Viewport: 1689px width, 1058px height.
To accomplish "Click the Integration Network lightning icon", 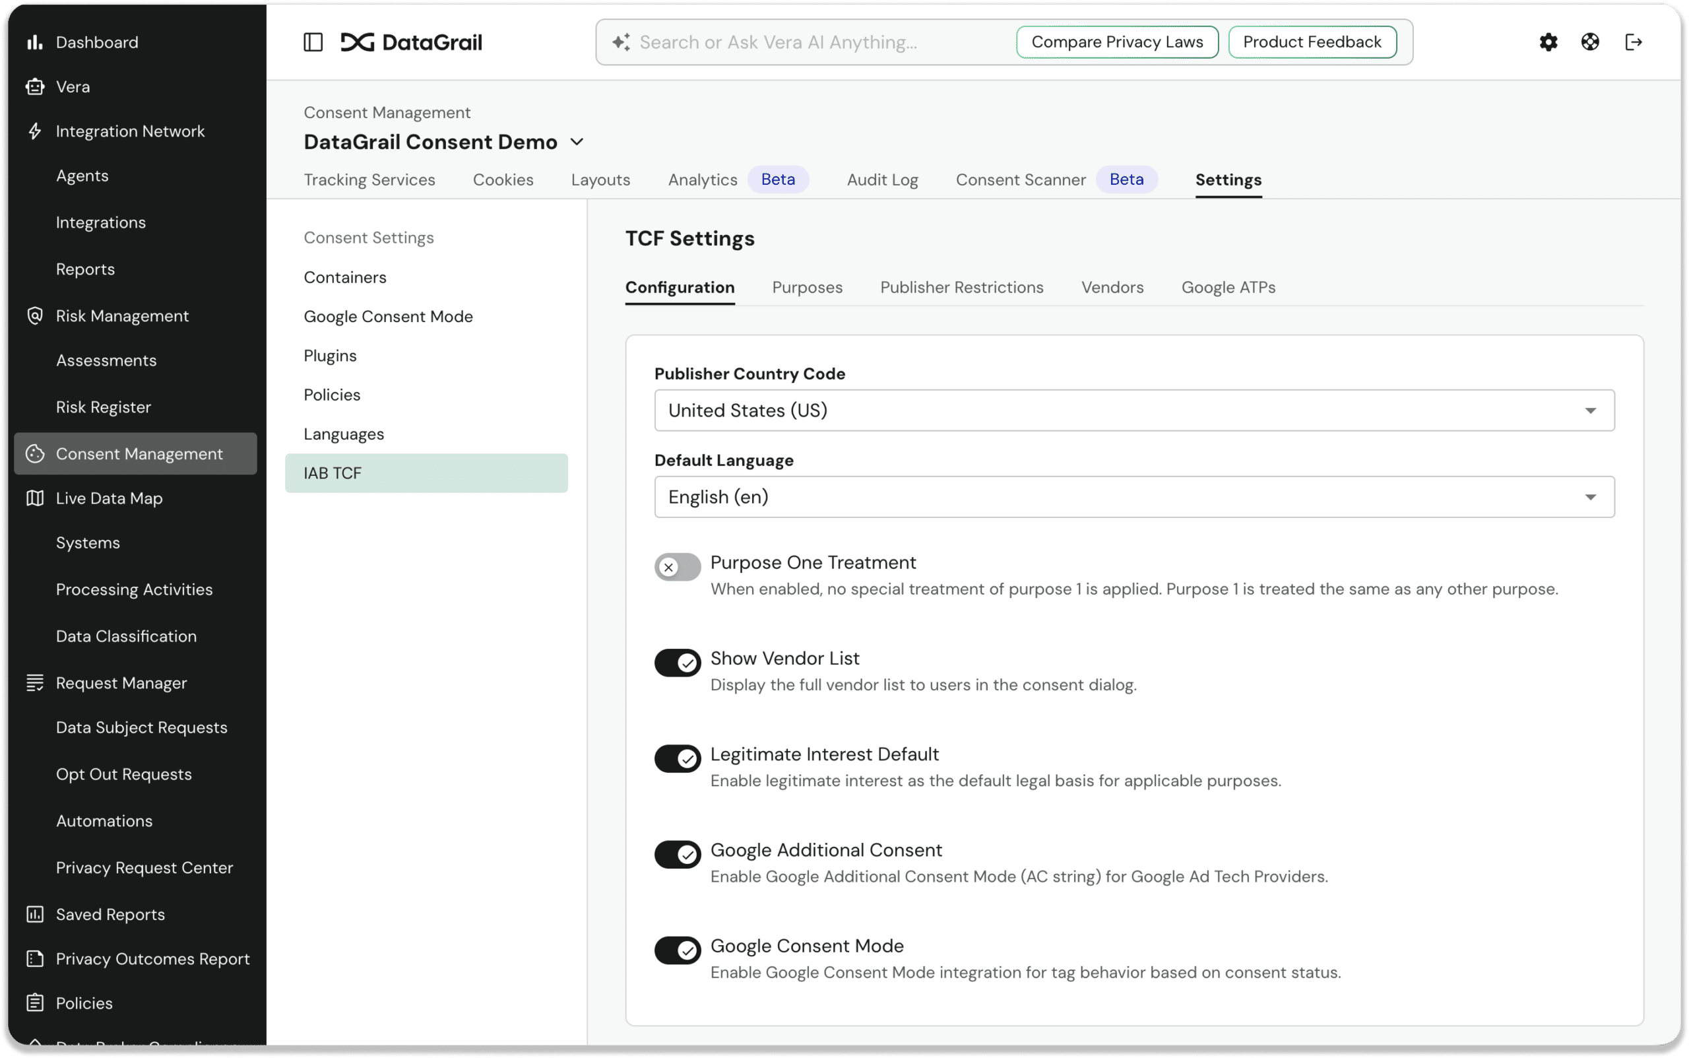I will 34,131.
